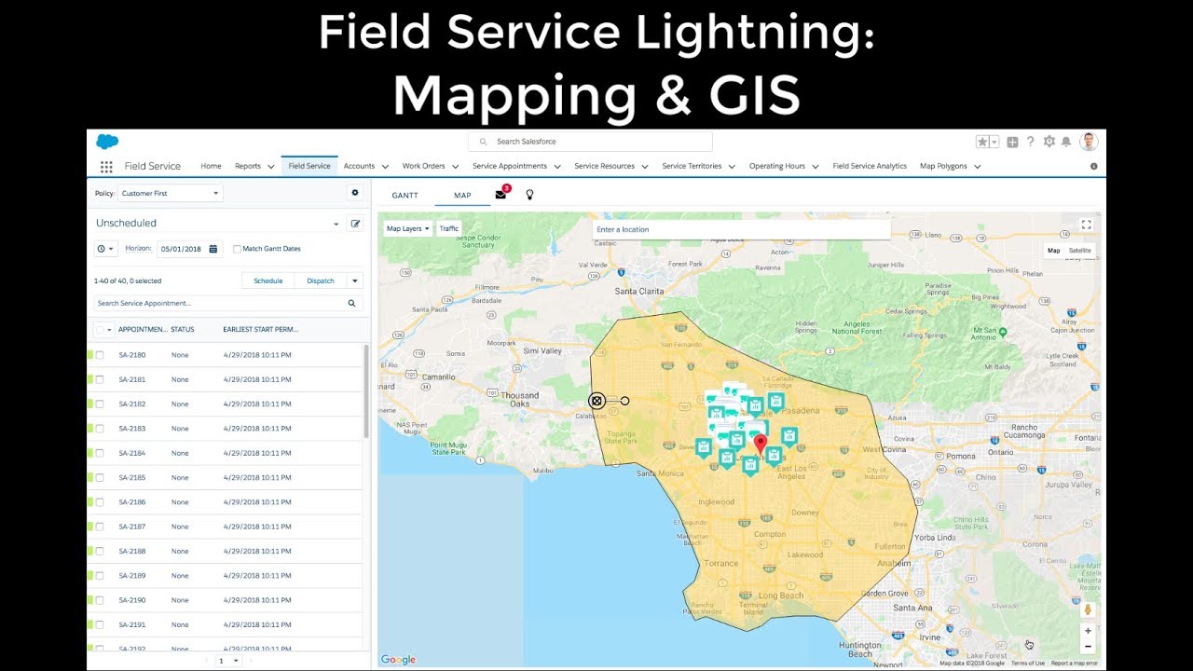1193x671 pixels.
Task: Click the search magnifier in appointment search
Action: [x=351, y=303]
